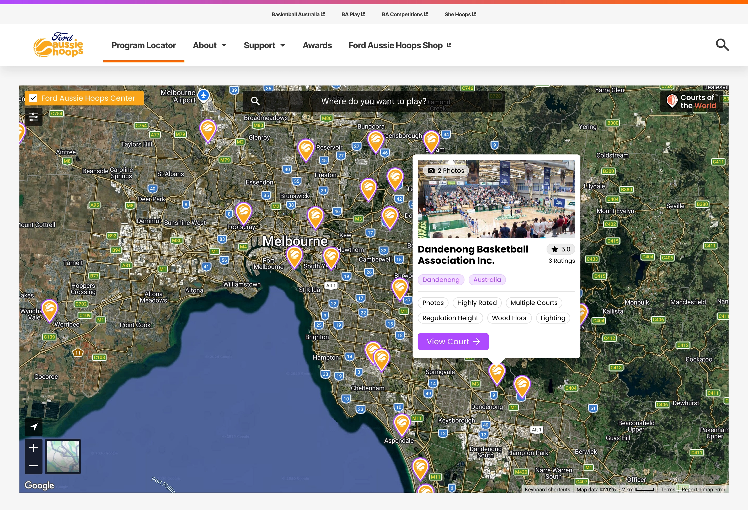Untick the Ford Aussie Hoops Center checkbox
Viewport: 748px width, 510px height.
[33, 98]
